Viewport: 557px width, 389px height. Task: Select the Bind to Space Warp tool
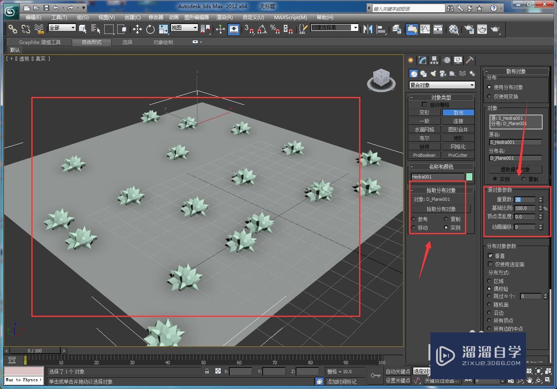[39, 29]
